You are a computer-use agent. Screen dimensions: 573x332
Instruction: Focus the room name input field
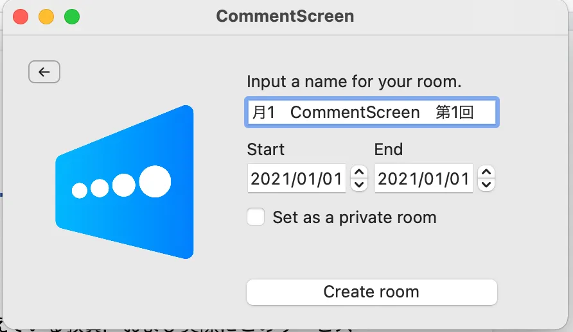coord(371,113)
